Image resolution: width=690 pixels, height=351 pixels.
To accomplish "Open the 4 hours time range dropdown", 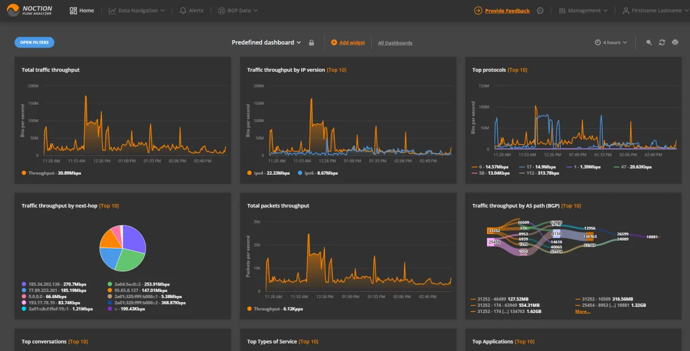I will 611,43.
